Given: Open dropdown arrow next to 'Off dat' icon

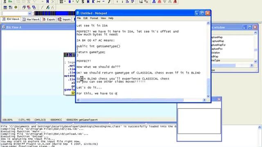Looking at the screenshot, I should [65, 2].
